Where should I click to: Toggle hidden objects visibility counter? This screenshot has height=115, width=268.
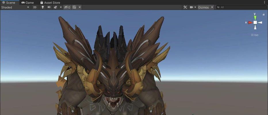tap(67, 7)
